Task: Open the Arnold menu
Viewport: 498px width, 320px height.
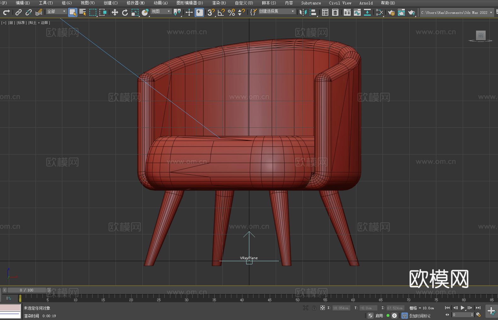Action: (366, 3)
